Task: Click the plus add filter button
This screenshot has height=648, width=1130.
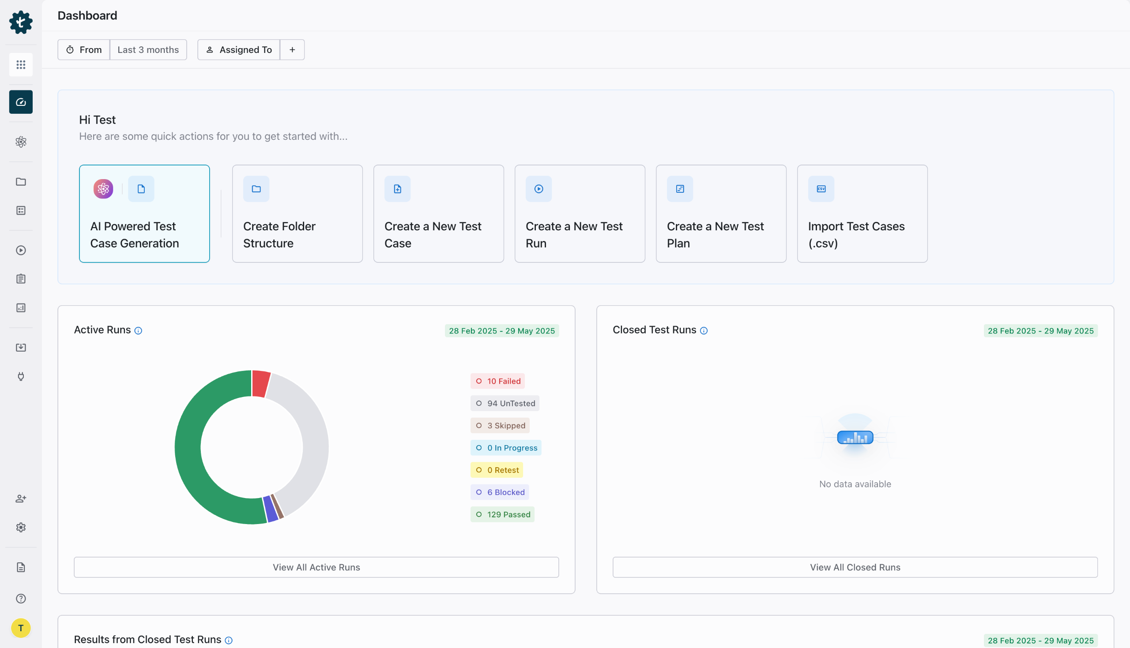Action: pos(292,50)
